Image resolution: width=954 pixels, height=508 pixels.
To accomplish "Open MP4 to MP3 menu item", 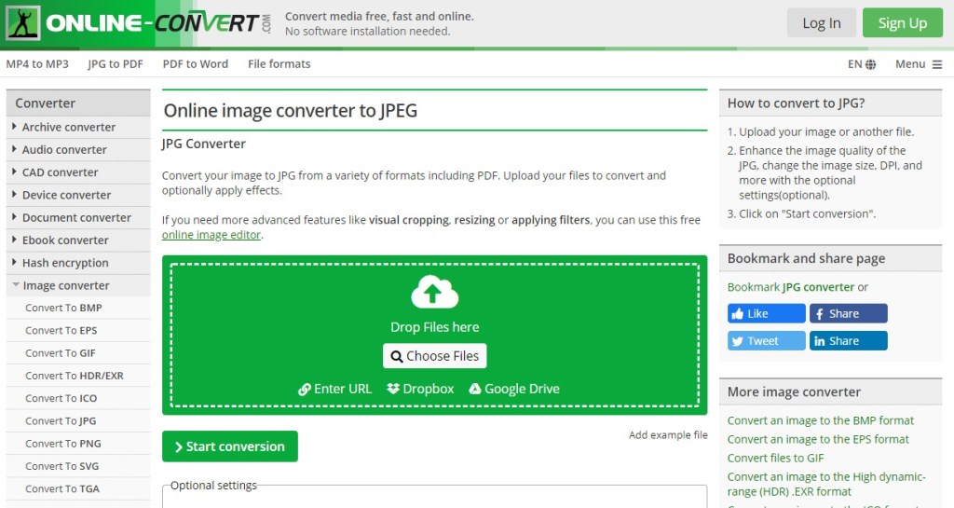I will point(37,64).
